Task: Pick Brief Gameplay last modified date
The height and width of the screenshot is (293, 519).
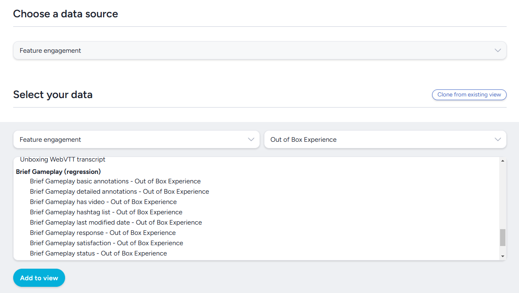Action: point(116,223)
